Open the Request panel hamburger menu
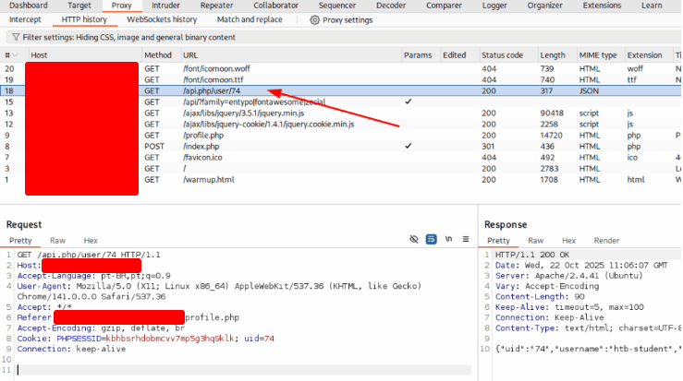This screenshot has width=683, height=381. (466, 240)
